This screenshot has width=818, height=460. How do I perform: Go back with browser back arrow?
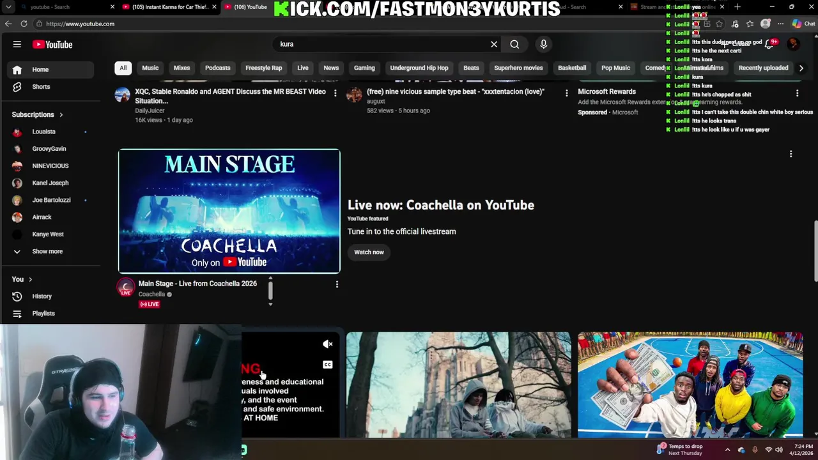click(8, 24)
